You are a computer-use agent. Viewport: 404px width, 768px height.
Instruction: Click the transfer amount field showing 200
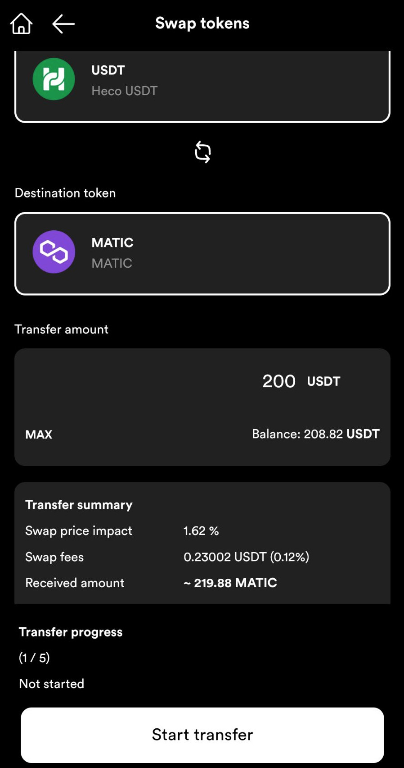[278, 381]
